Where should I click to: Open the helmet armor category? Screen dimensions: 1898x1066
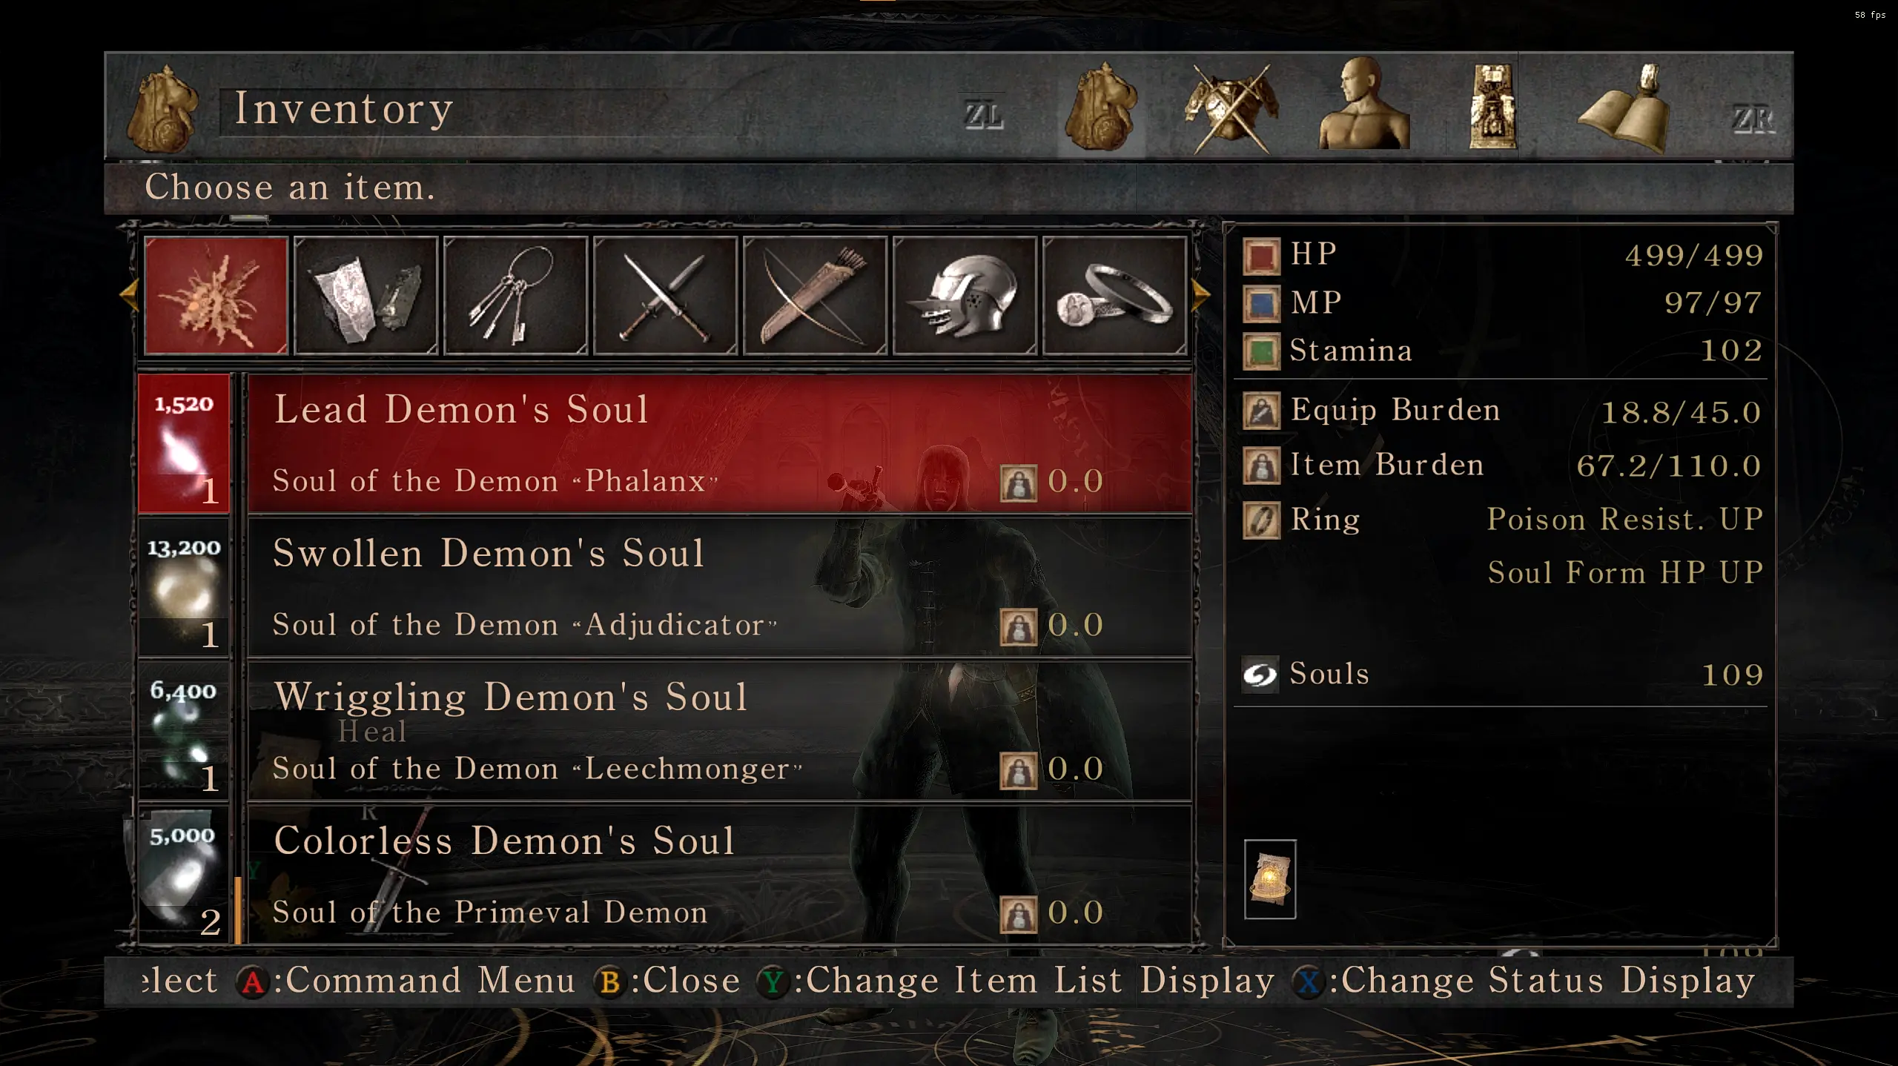(x=965, y=296)
